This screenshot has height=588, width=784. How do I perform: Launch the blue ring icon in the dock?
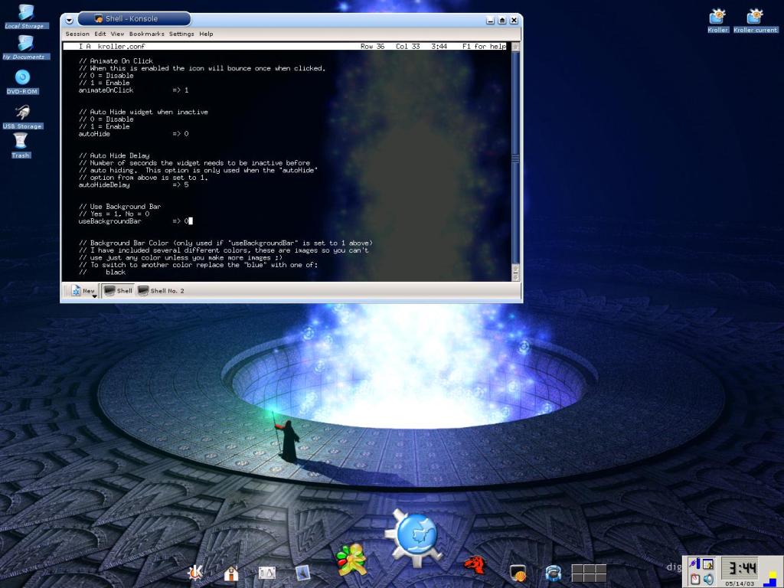(x=553, y=573)
